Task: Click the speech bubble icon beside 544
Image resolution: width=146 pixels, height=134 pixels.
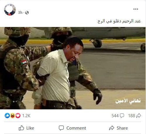Action: pyautogui.click(x=122, y=116)
